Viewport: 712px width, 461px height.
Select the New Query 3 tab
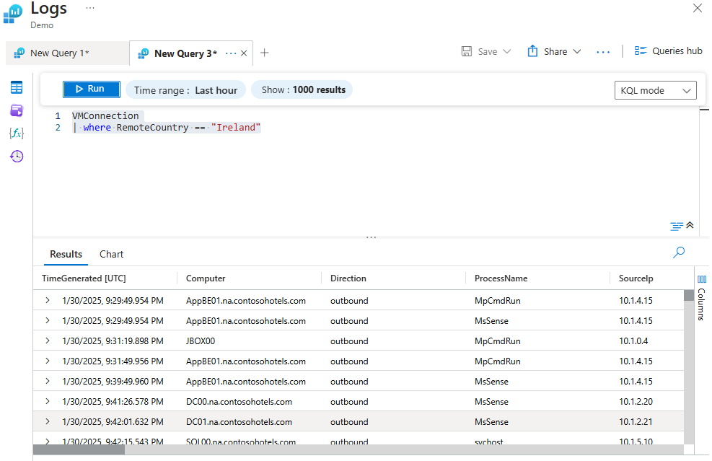185,53
